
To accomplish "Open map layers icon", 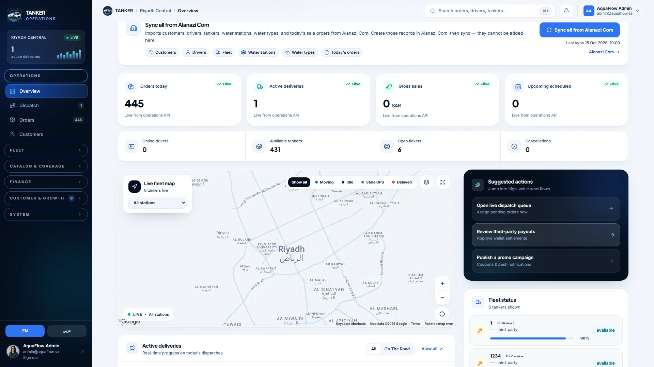I will point(426,182).
